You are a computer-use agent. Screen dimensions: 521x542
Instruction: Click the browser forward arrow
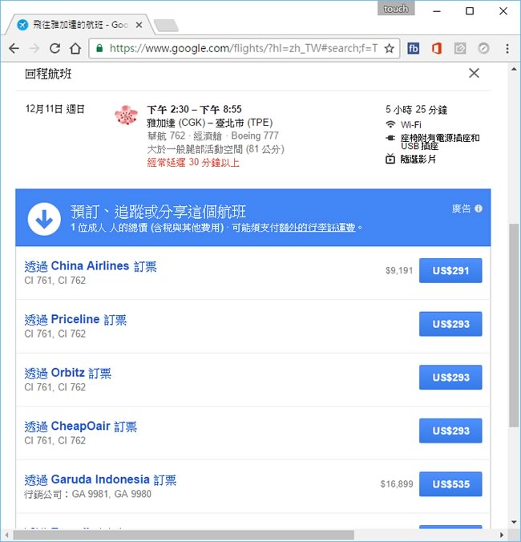[34, 48]
